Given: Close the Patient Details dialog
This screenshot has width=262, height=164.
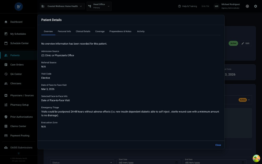Looking at the screenshot, I should pyautogui.click(x=218, y=145).
